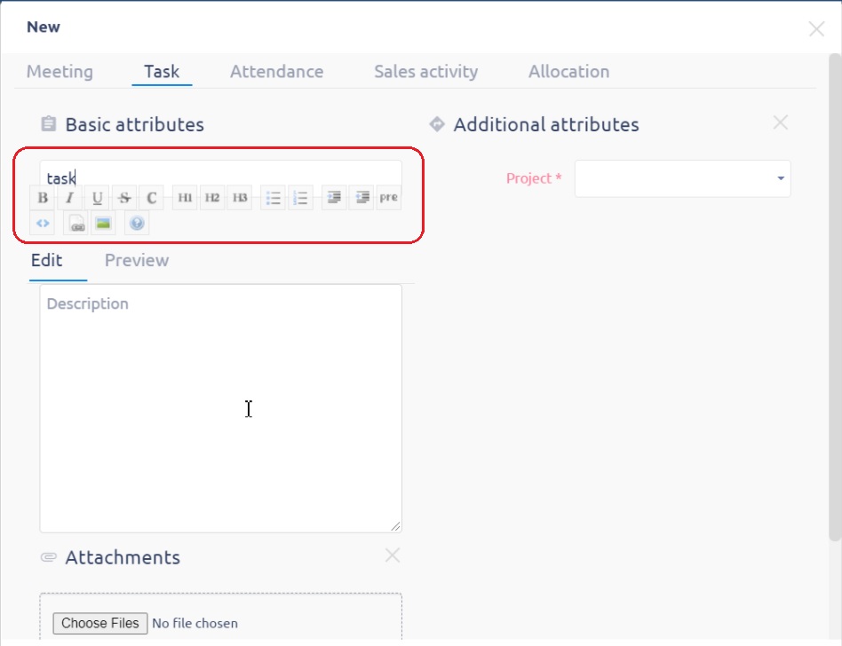Screen dimensions: 842x646
Task: Insert an image using the picture icon
Action: click(103, 224)
